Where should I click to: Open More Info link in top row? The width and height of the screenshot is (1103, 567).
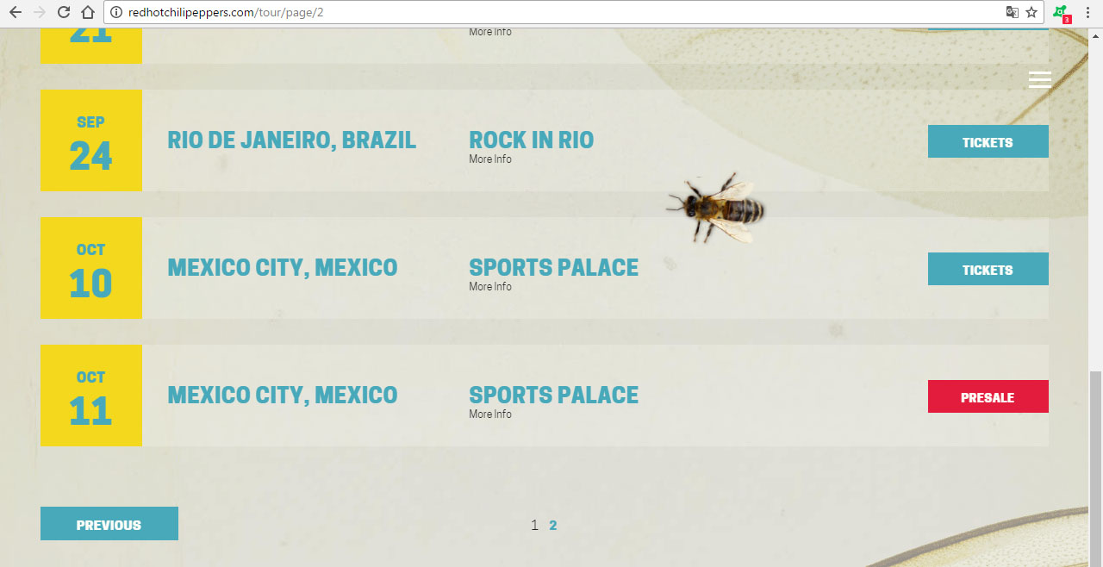pyautogui.click(x=490, y=32)
